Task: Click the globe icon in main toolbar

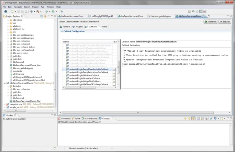Action: coord(62,11)
